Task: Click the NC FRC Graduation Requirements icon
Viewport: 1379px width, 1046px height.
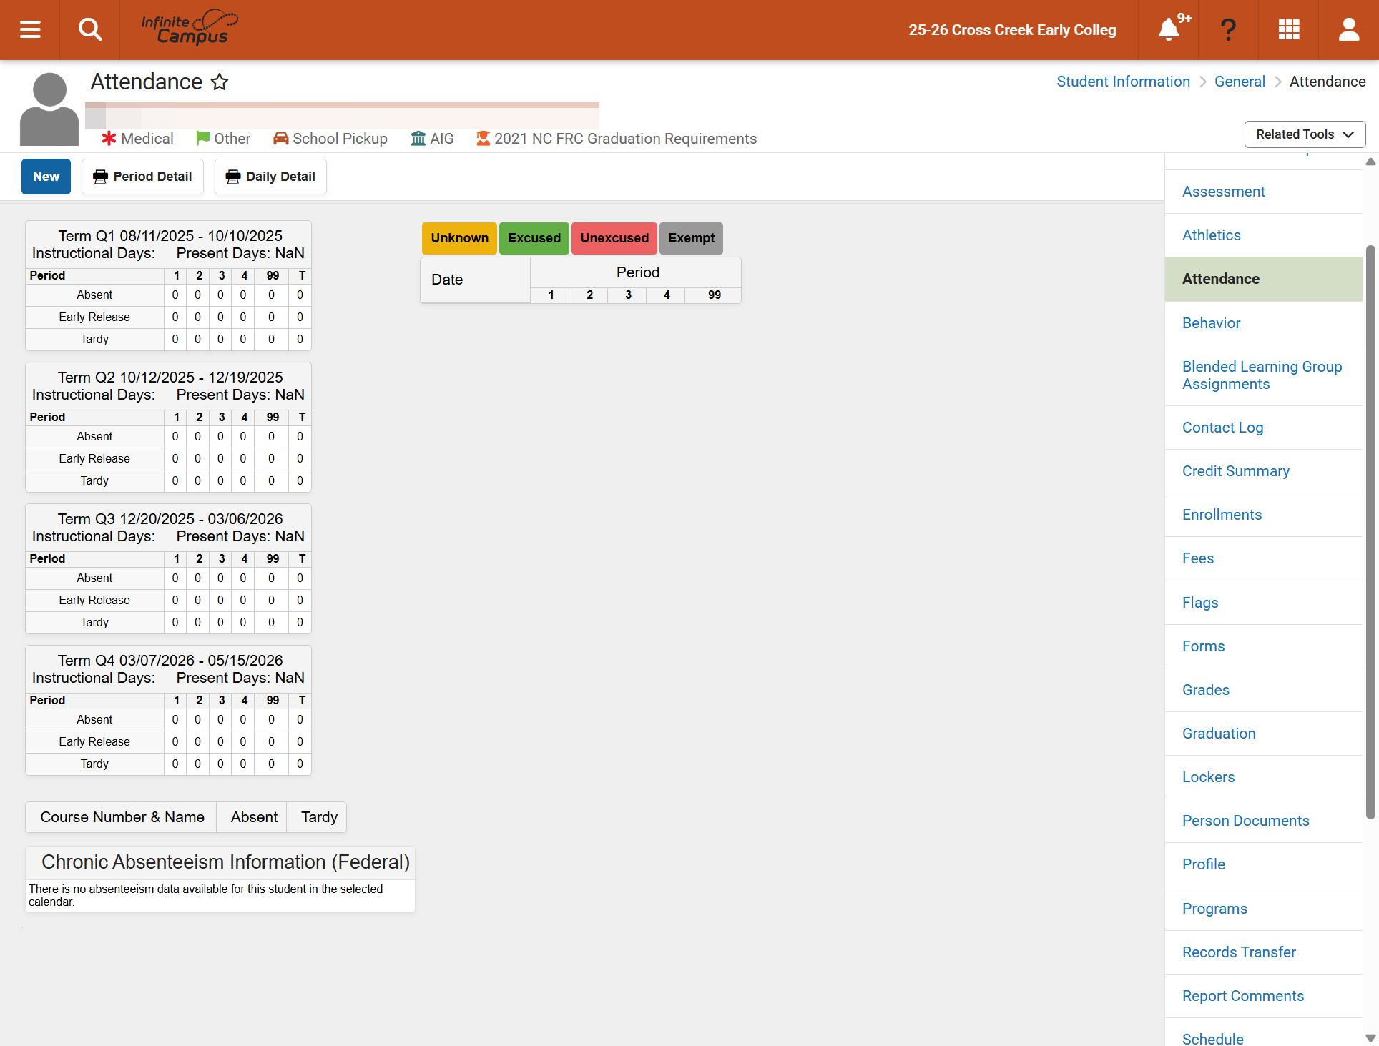Action: coord(484,138)
